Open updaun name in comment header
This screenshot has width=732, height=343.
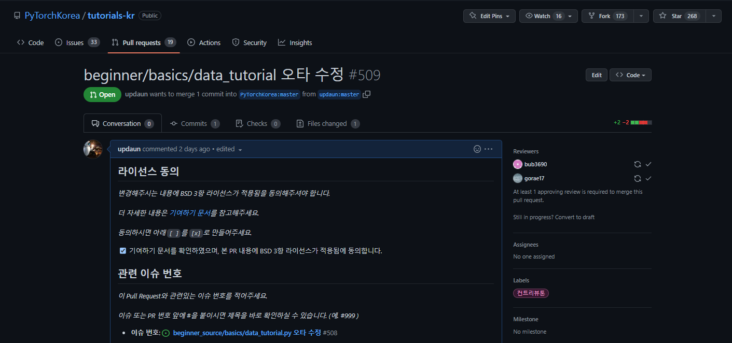pyautogui.click(x=129, y=149)
